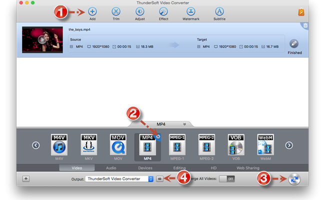Click the Finished pencil edit icon
Viewport: 325px width, 200px height.
point(294,43)
